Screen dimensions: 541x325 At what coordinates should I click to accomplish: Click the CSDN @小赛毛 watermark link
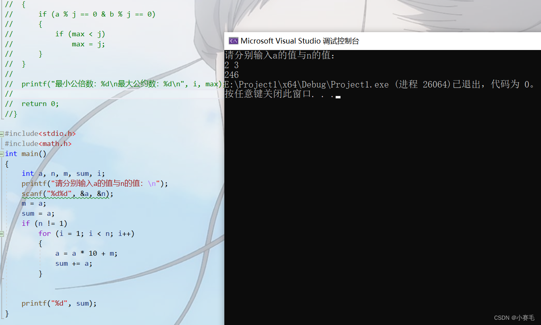point(515,318)
